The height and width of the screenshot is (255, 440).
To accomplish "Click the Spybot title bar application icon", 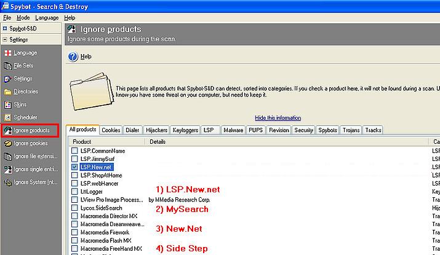I will (5, 6).
